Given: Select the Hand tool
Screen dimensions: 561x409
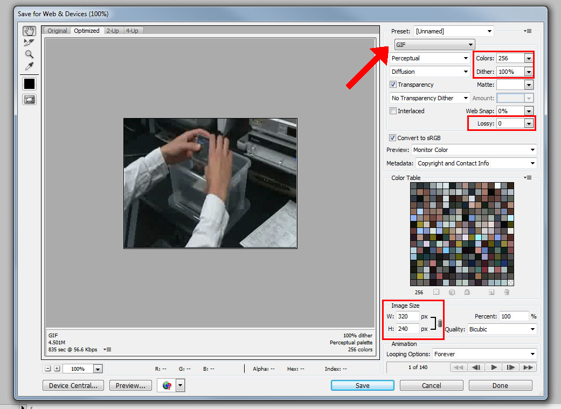Looking at the screenshot, I should 29,31.
